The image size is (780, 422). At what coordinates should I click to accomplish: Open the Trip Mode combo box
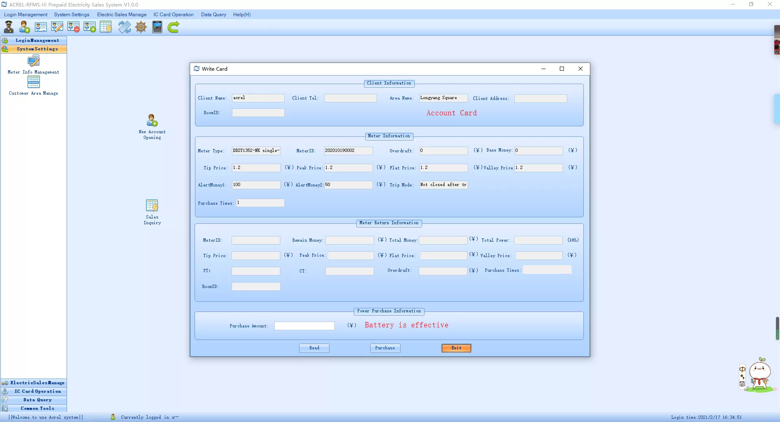pyautogui.click(x=443, y=185)
